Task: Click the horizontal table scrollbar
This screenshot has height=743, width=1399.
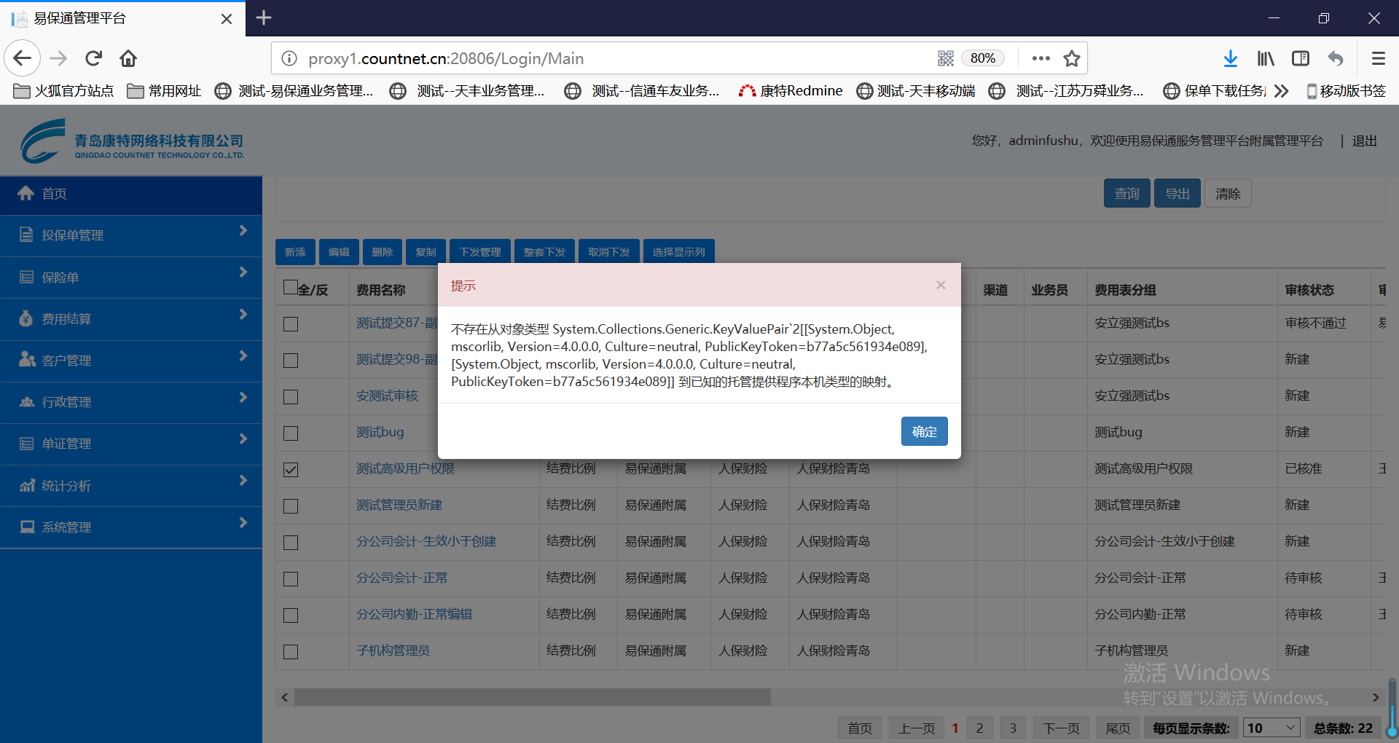Action: click(x=532, y=697)
